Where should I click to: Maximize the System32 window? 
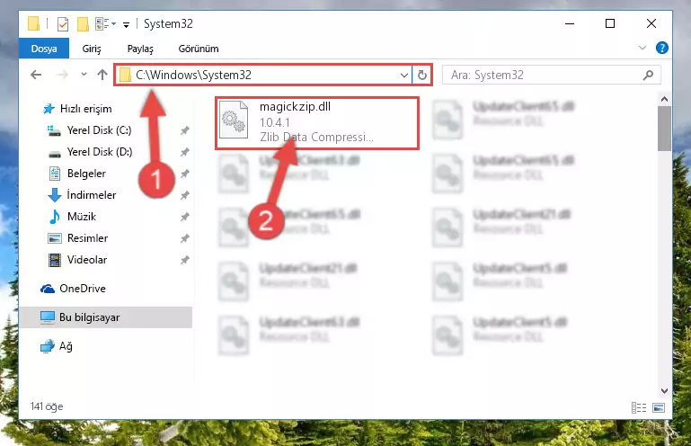pos(610,23)
